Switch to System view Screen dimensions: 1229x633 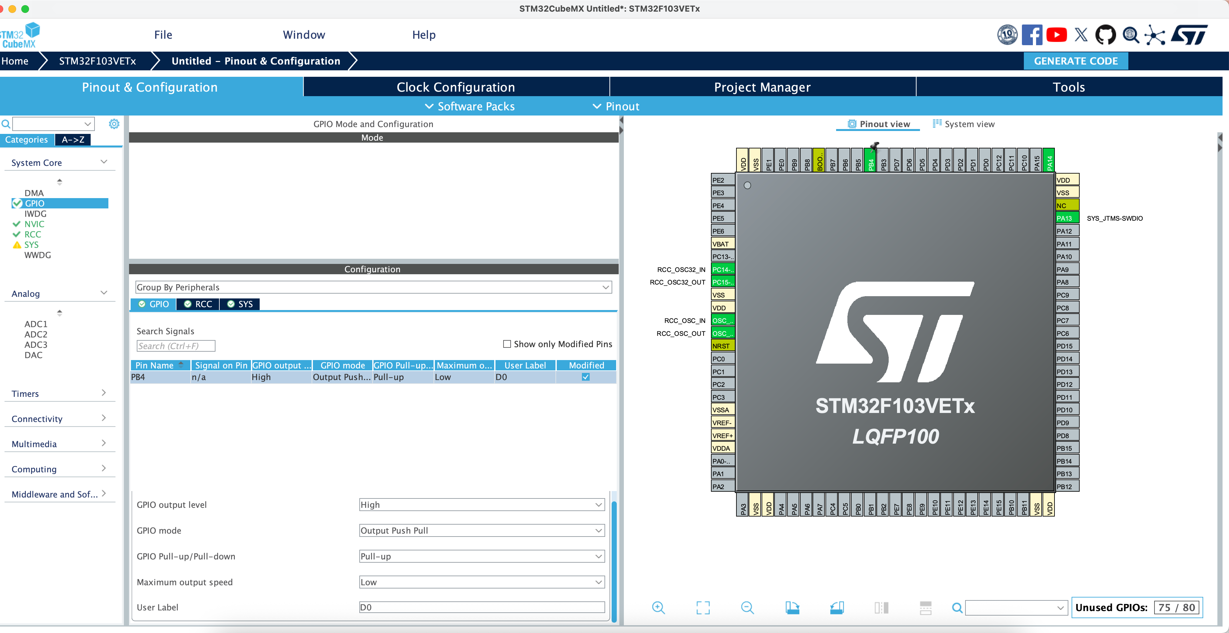click(x=964, y=124)
